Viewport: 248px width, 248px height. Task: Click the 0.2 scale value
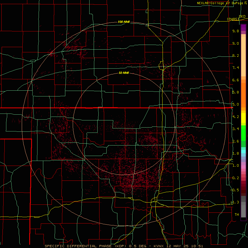[236, 178]
